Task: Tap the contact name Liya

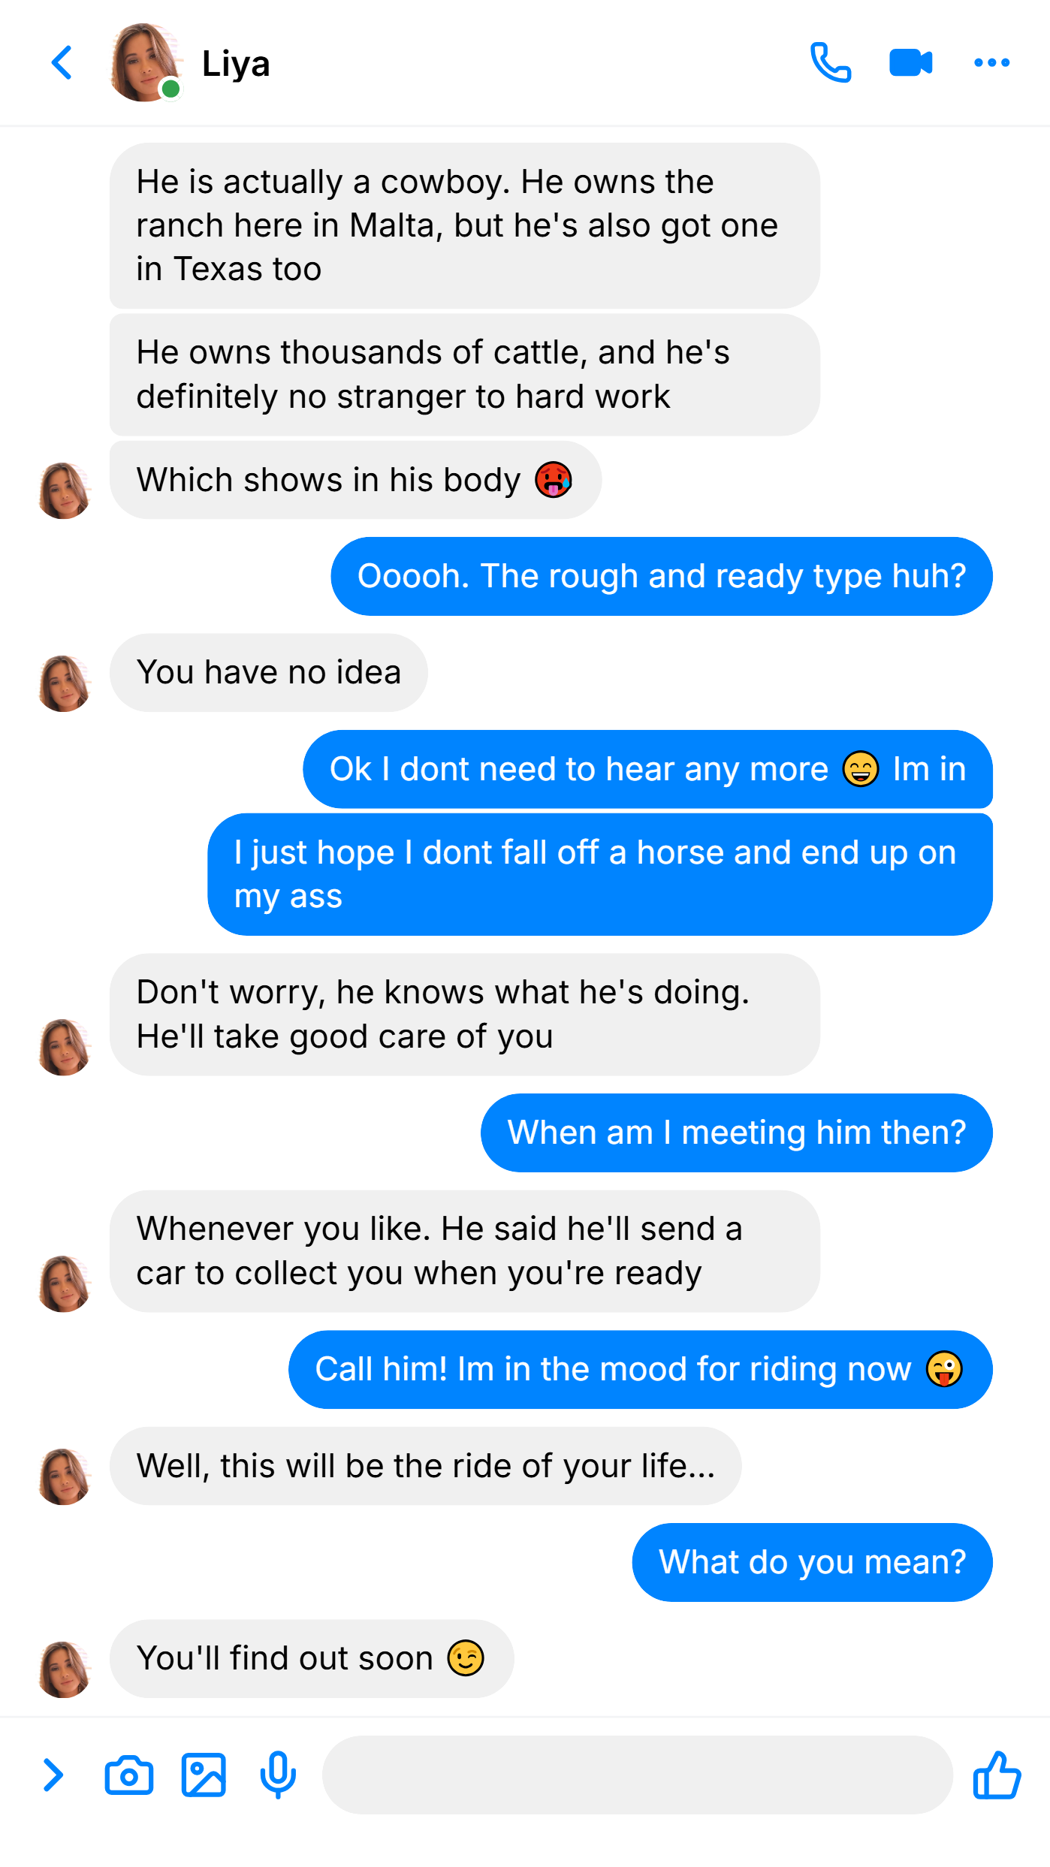Action: tap(236, 64)
